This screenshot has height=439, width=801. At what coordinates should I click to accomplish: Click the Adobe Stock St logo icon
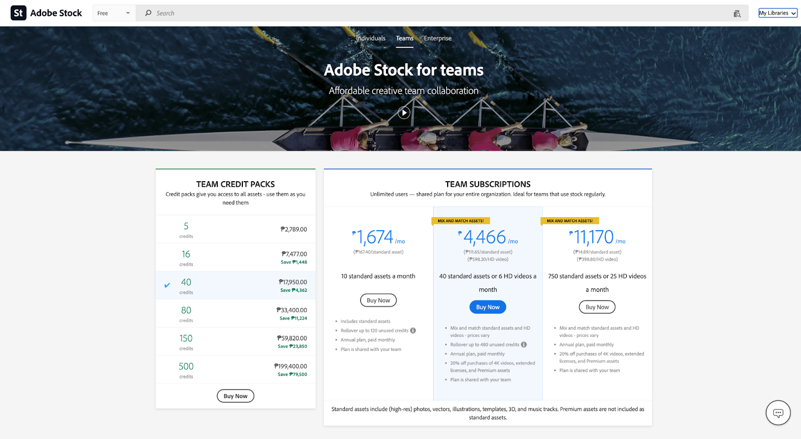(x=19, y=13)
